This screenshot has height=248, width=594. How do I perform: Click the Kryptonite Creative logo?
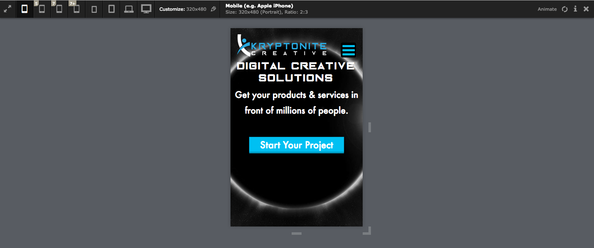(x=282, y=46)
